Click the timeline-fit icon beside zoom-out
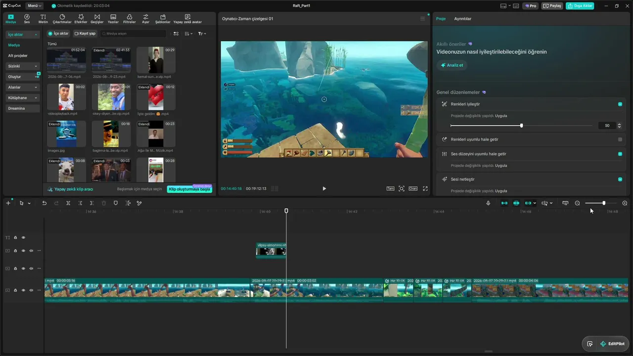Viewport: 633px width, 356px height. 565,203
